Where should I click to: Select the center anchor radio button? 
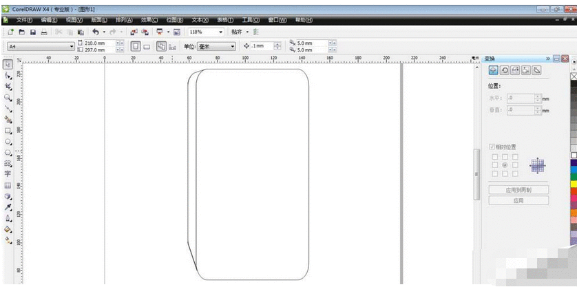[x=505, y=166]
